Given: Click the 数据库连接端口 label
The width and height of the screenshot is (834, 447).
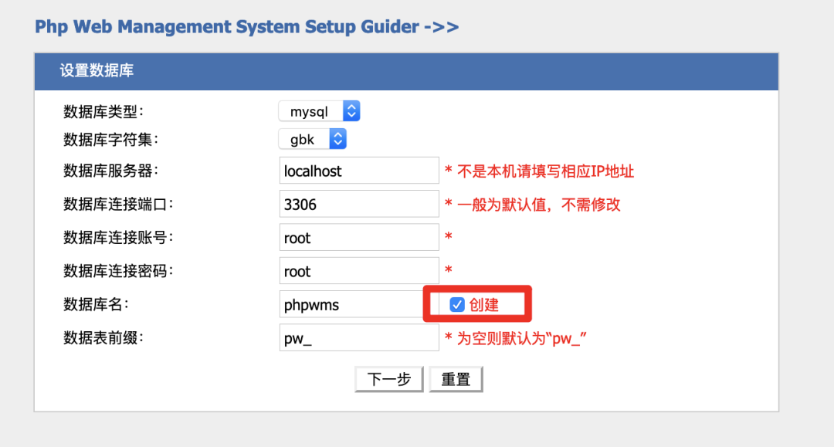Looking at the screenshot, I should coord(118,204).
